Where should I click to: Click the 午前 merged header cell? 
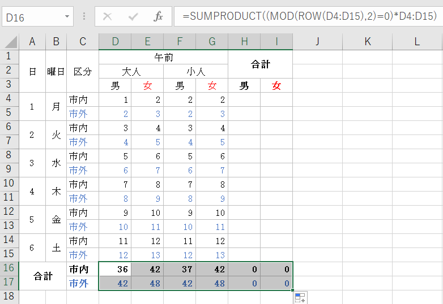(x=163, y=57)
